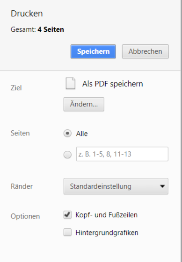Screen dimensions: 182x262
Task: Click the Gesamt: 4 Seiten summary text
Action: tap(37, 29)
